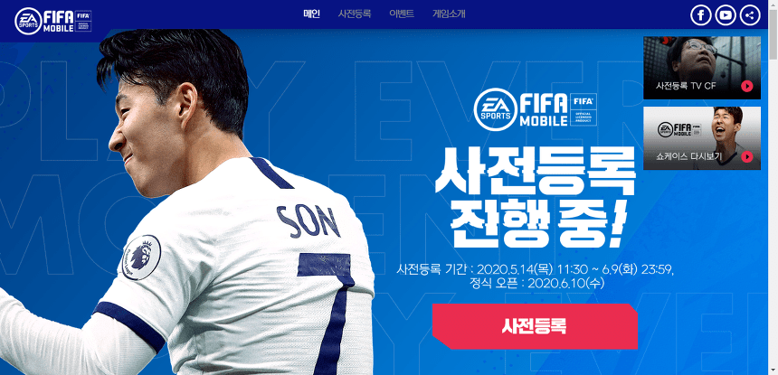Open the 게임소개 menu item
778x375 pixels.
[x=449, y=14]
